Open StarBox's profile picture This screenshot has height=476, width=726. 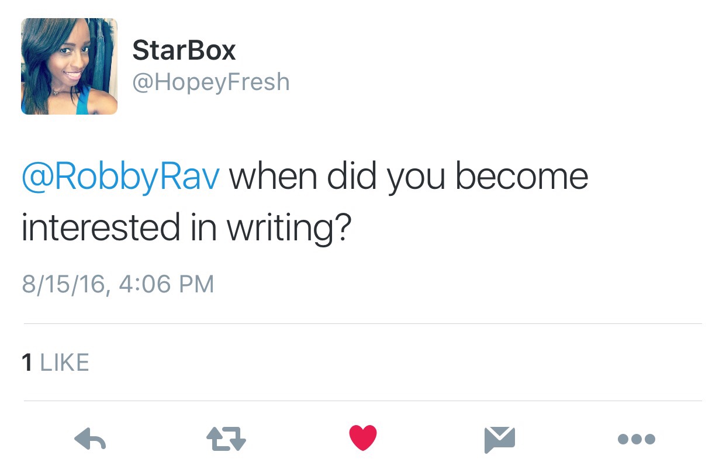(69, 66)
